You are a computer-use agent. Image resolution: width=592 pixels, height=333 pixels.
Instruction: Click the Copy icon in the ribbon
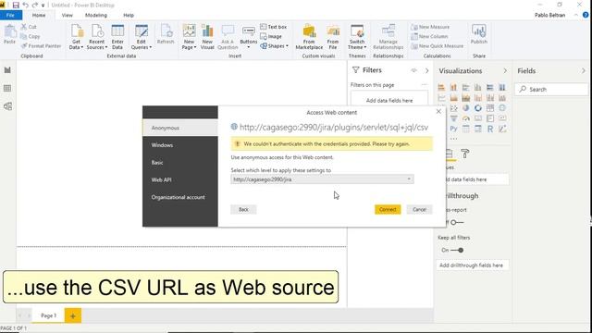(23, 36)
